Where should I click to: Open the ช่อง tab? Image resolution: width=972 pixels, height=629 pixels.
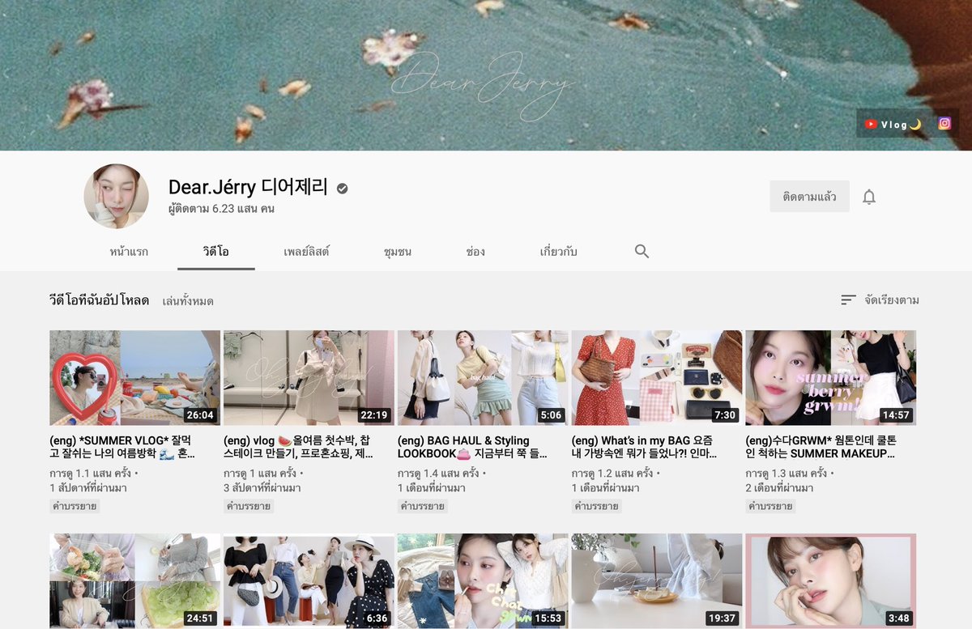tap(475, 252)
